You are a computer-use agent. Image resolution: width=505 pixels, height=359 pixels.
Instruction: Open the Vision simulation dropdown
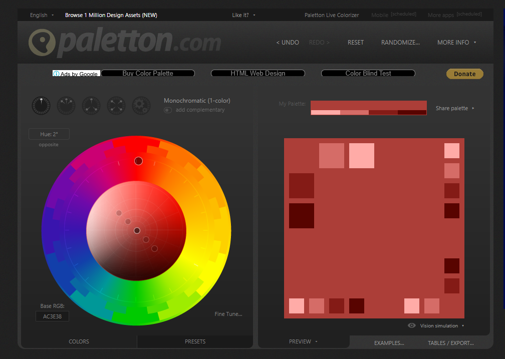click(x=442, y=326)
